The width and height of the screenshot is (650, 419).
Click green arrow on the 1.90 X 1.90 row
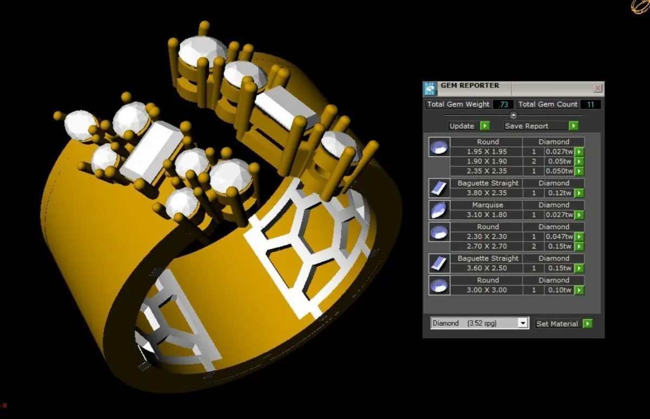(579, 162)
